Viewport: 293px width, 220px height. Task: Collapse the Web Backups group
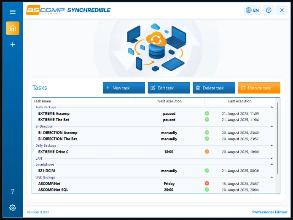point(271,177)
